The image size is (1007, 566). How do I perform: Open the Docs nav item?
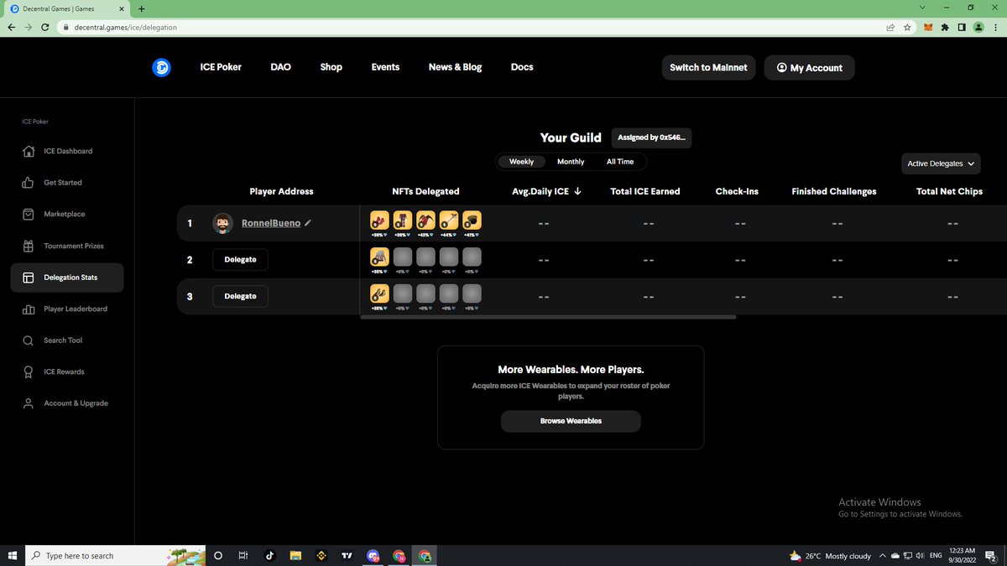click(522, 67)
